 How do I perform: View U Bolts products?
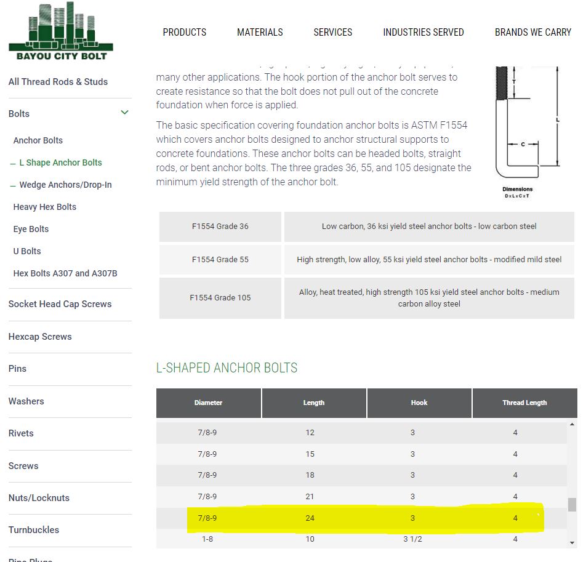[x=27, y=251]
